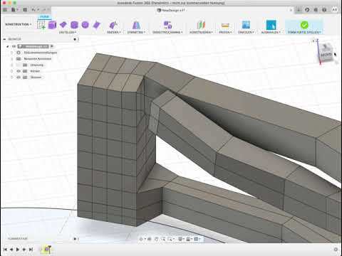
Task: Click the extensions icon in top bar
Action: [x=307, y=10]
